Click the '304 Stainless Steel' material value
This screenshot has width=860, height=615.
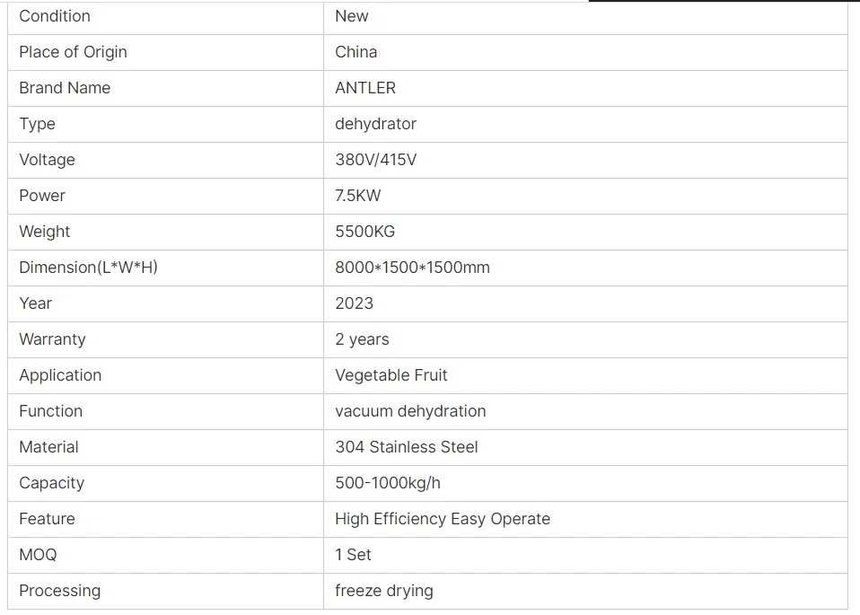pos(406,447)
